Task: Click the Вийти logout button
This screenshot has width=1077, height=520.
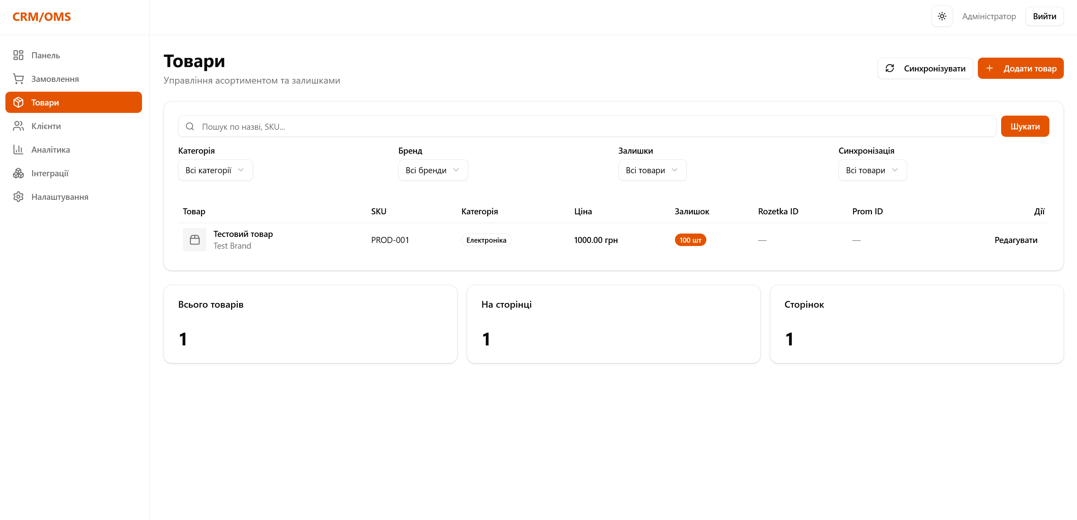Action: click(1044, 16)
